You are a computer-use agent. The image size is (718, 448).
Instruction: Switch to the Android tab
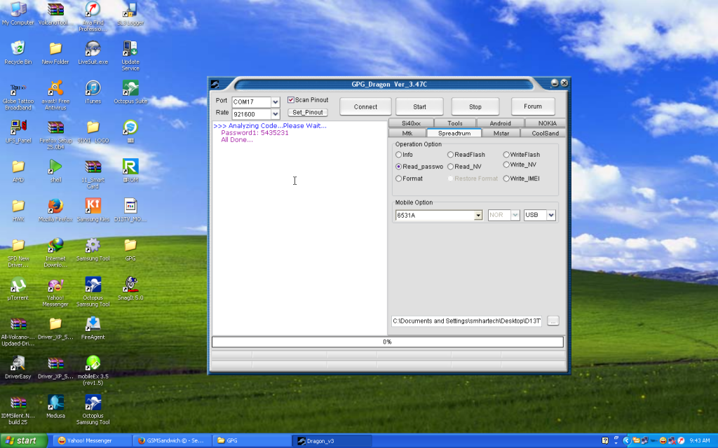click(x=499, y=123)
